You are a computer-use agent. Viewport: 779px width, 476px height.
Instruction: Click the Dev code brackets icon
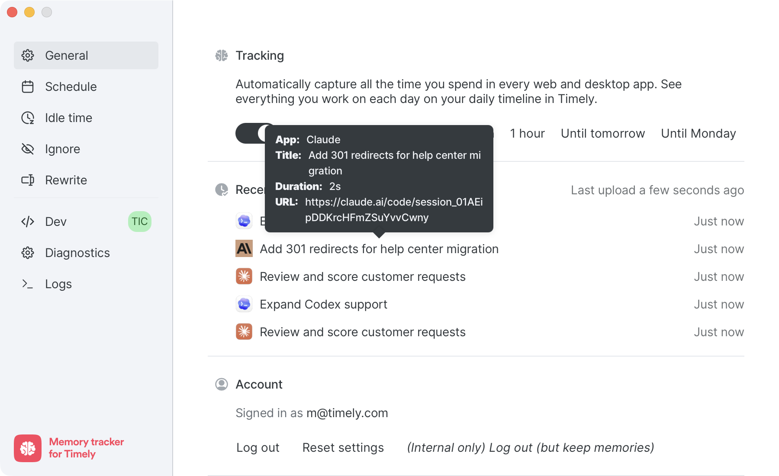(28, 222)
